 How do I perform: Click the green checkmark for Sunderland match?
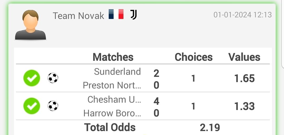[x=32, y=78]
